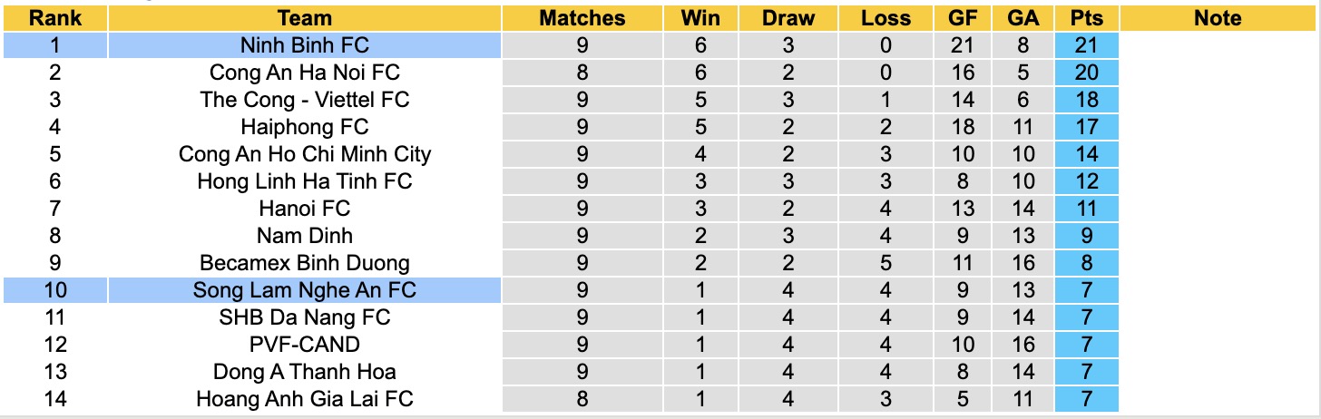Image resolution: width=1321 pixels, height=419 pixels.
Task: Click The Cong - Viettel FC team name
Action: 305,100
